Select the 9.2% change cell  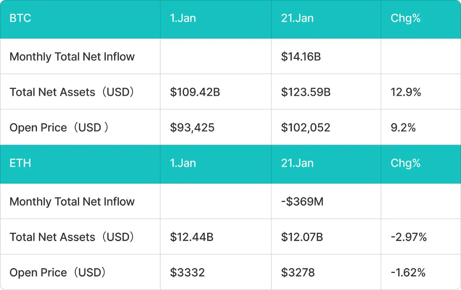tap(403, 128)
